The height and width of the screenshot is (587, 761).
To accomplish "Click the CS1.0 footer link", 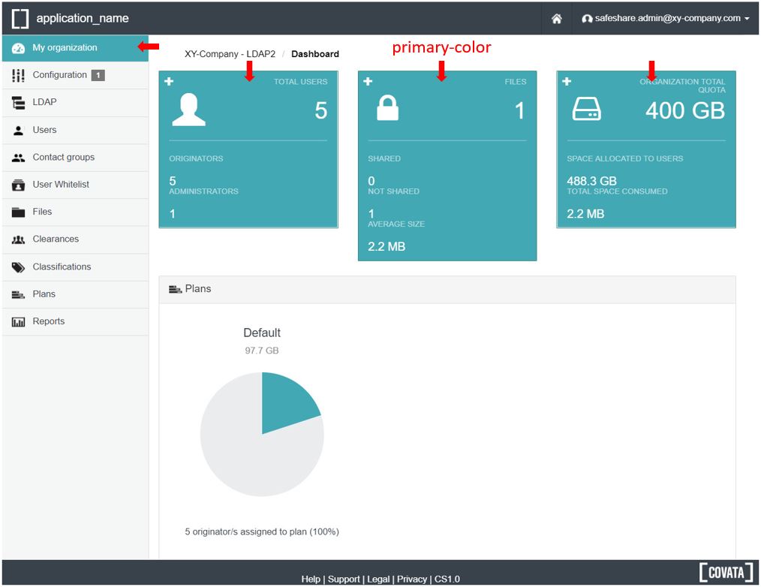I will (x=447, y=579).
